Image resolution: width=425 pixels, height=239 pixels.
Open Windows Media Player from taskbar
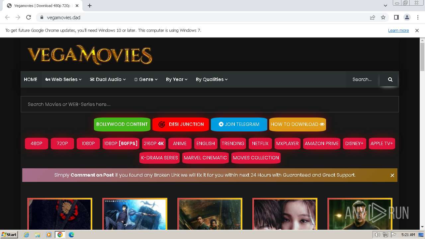pos(49,235)
